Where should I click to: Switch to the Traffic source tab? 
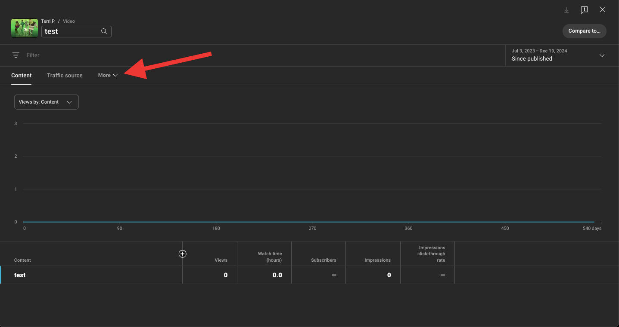[x=65, y=75]
